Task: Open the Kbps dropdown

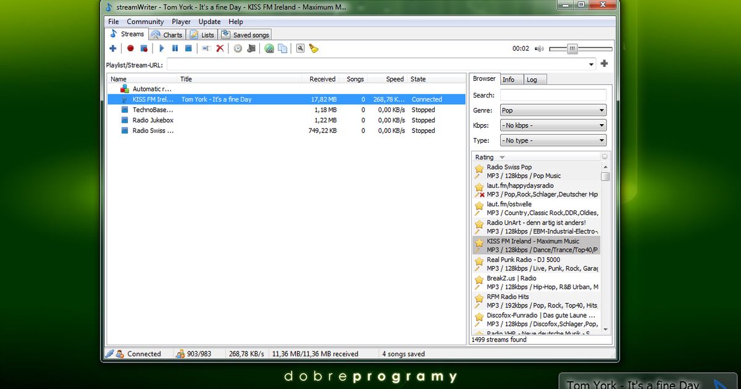Action: tap(553, 125)
